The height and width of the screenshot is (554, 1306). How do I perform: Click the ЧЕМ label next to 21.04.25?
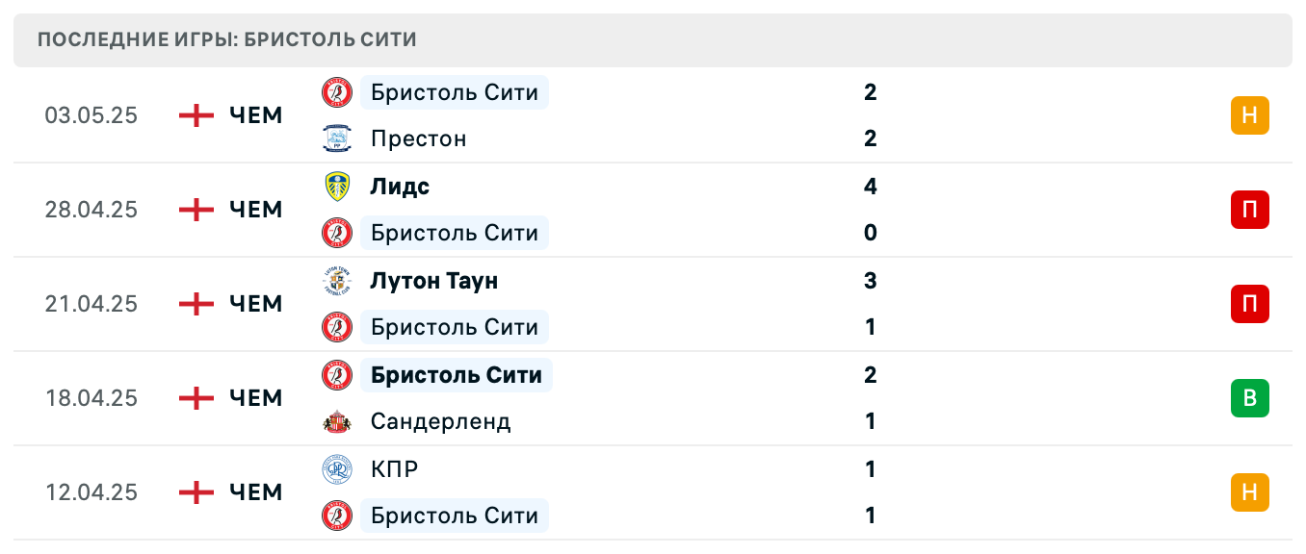pos(254,304)
